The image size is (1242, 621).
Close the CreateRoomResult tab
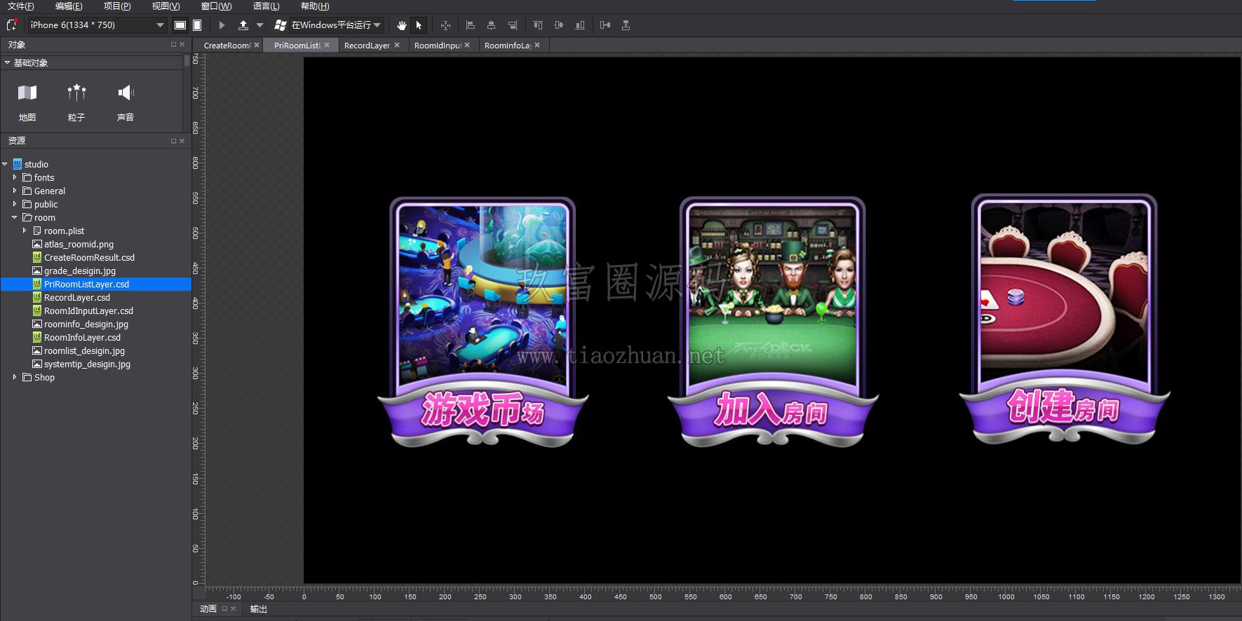(x=257, y=45)
